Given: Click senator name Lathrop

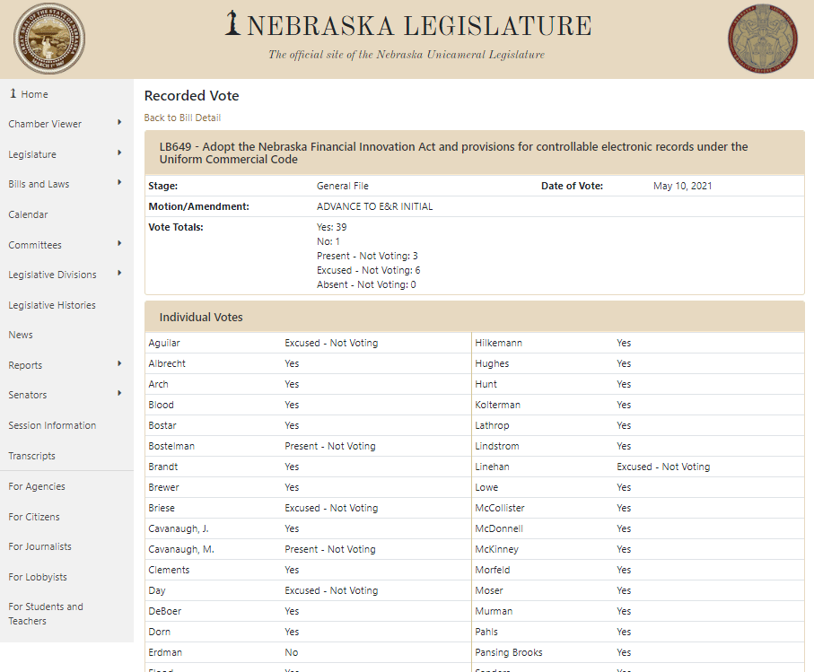Looking at the screenshot, I should pos(492,425).
